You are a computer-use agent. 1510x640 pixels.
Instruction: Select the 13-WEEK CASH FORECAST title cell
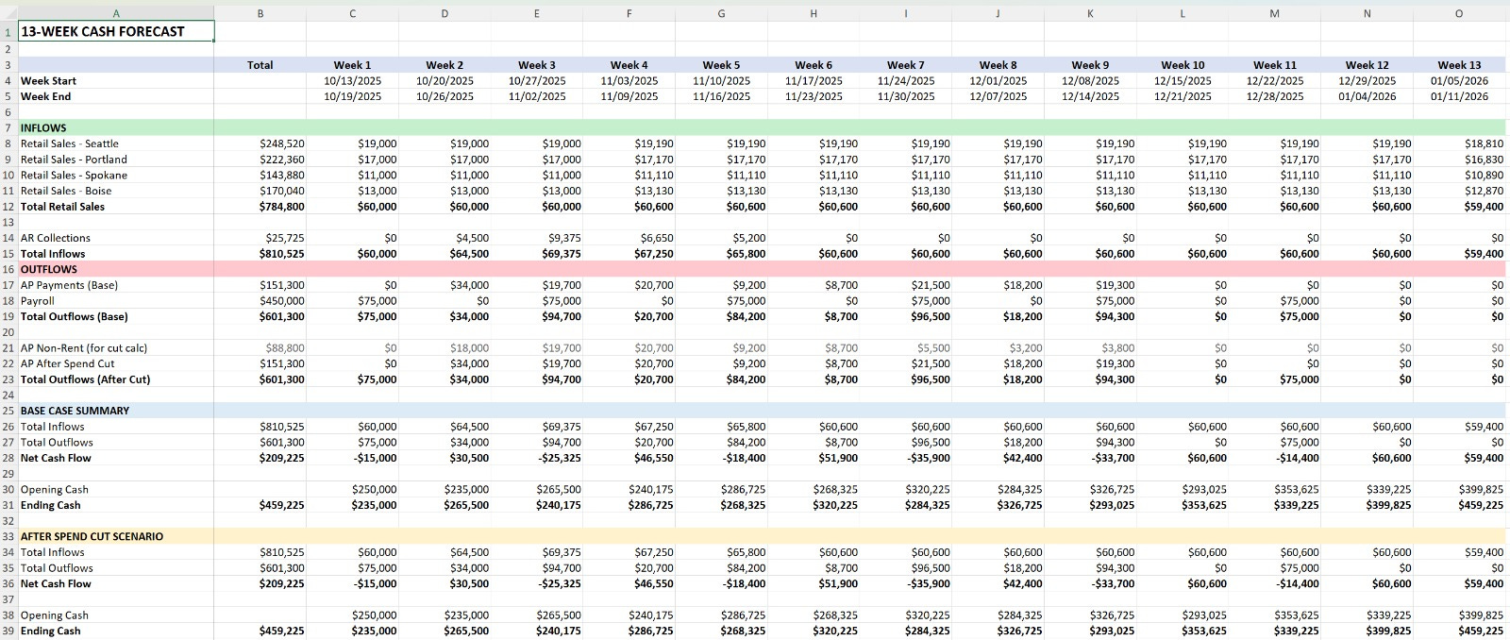click(x=116, y=31)
